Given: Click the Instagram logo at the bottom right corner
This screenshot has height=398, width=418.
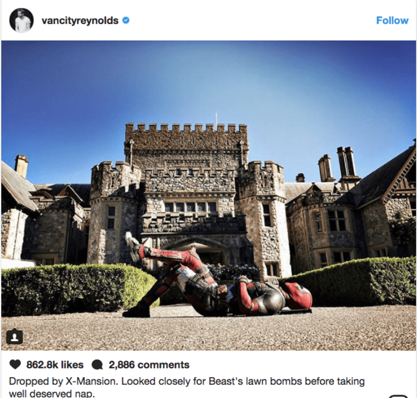Looking at the screenshot, I should tap(398, 396).
